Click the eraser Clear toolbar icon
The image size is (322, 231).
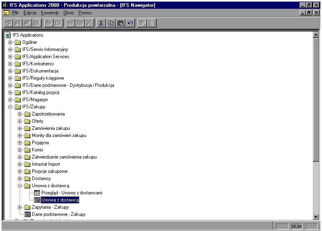tap(27, 23)
